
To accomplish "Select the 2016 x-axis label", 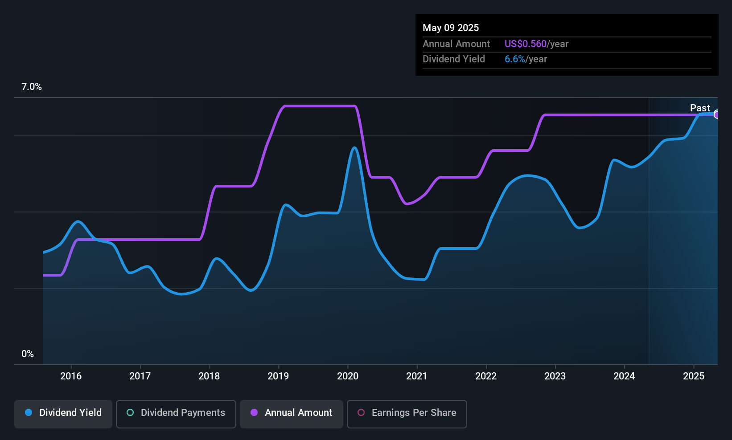I will 71,376.
